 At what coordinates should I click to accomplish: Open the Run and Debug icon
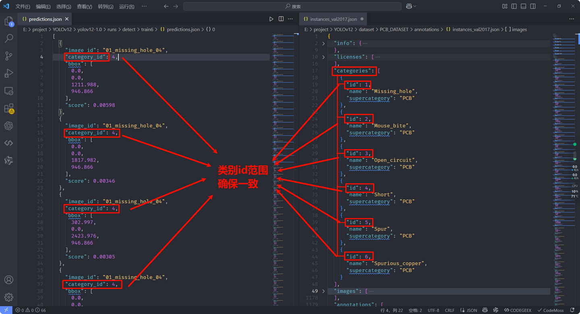point(9,73)
